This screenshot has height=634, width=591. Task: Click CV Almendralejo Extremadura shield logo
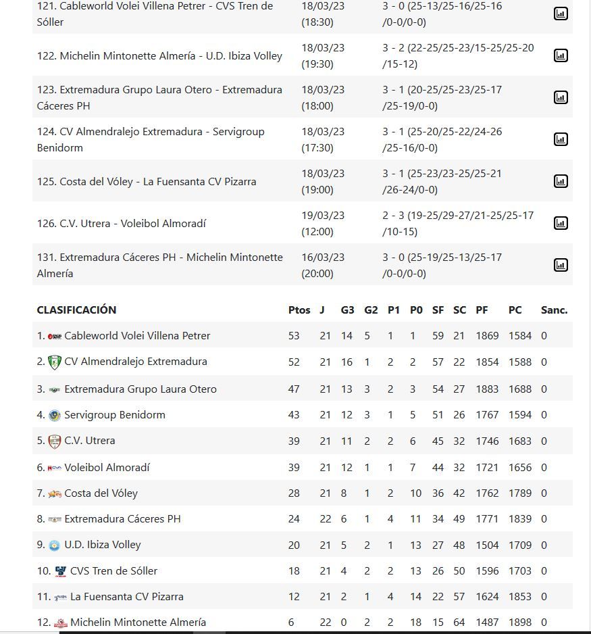click(55, 362)
